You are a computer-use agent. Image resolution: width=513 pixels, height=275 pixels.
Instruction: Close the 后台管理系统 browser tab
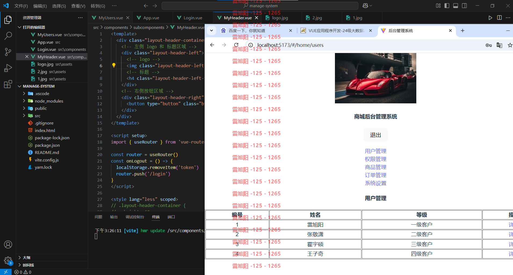[x=450, y=31]
